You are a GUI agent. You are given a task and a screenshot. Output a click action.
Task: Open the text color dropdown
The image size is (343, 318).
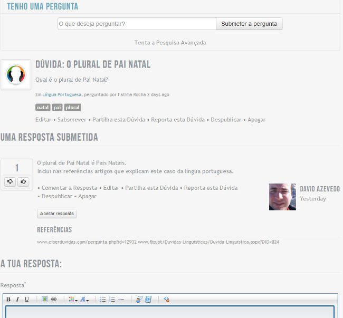coord(73,300)
